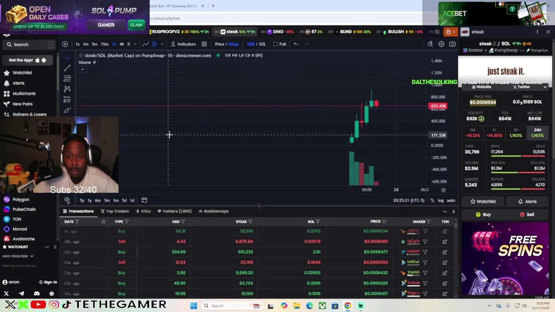The width and height of the screenshot is (555, 312).
Task: Open indicator templates grid icon
Action: point(204,44)
